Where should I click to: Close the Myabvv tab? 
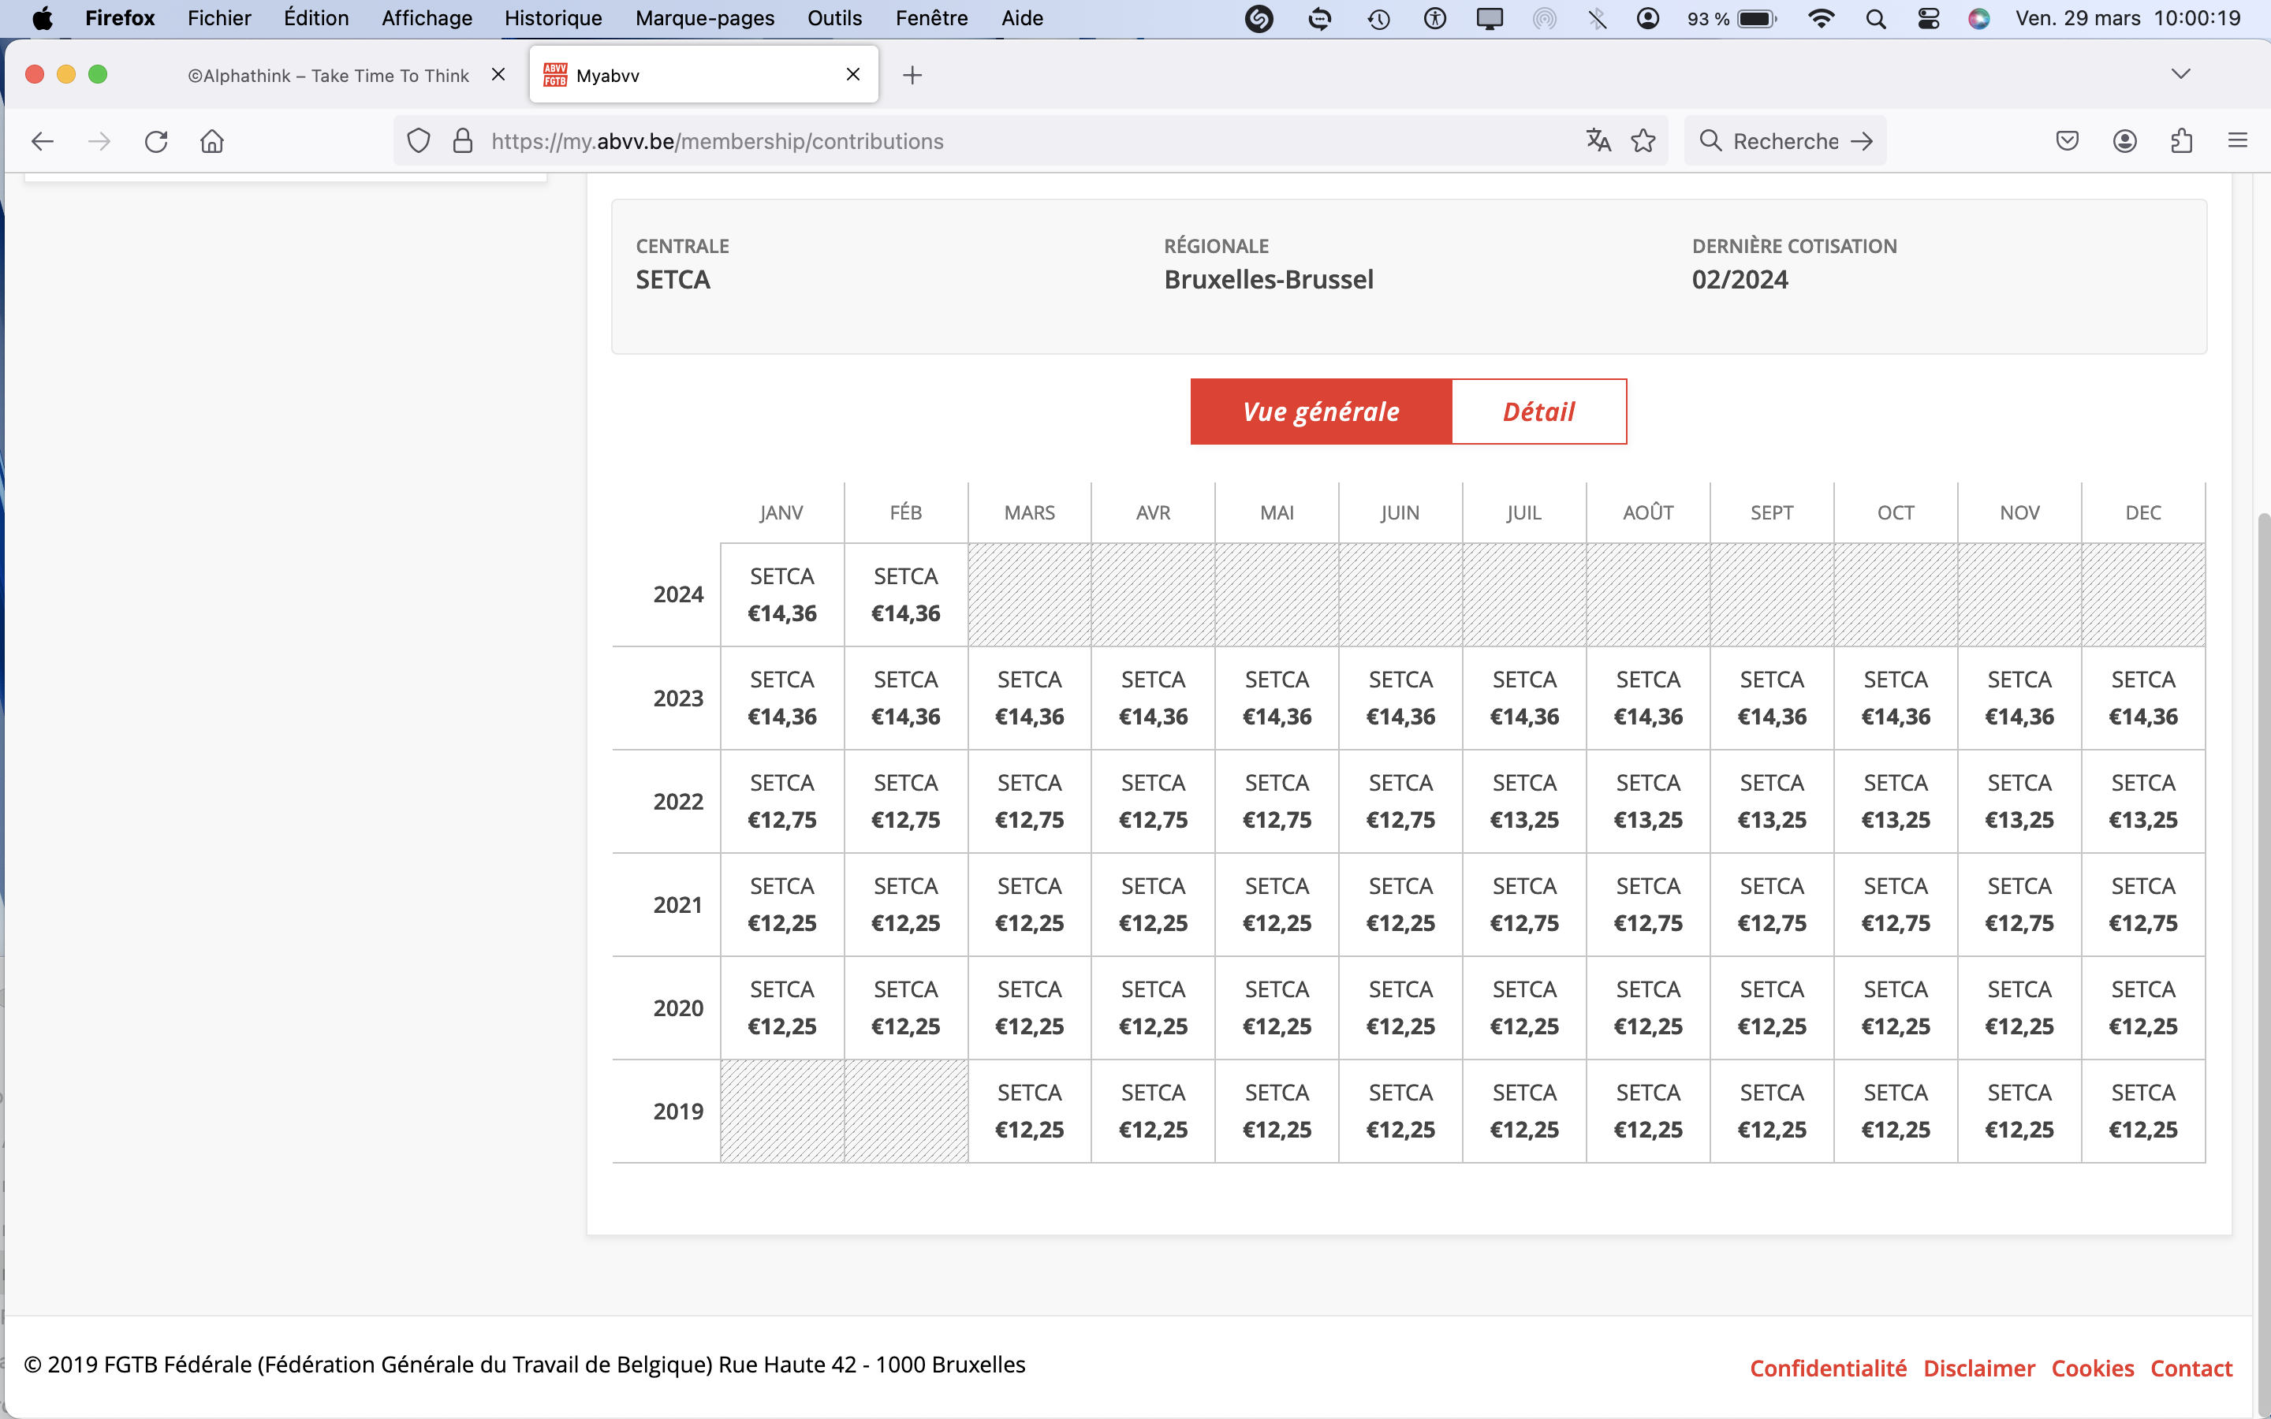[x=853, y=74]
